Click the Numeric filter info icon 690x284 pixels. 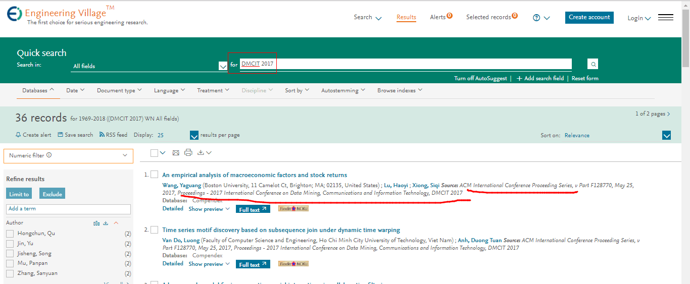(49, 155)
